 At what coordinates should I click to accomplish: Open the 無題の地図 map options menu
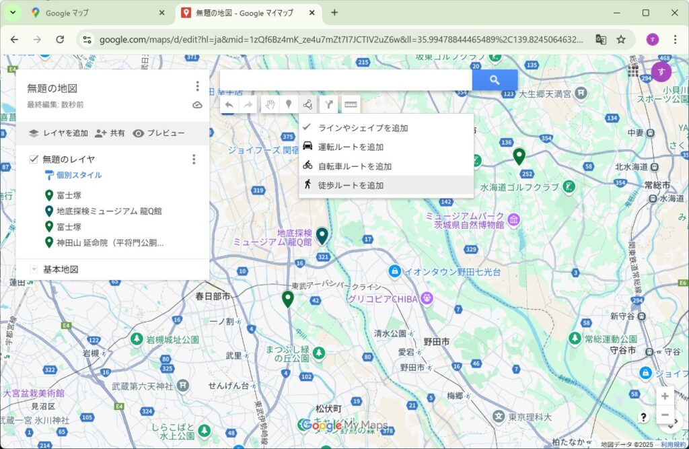point(197,85)
